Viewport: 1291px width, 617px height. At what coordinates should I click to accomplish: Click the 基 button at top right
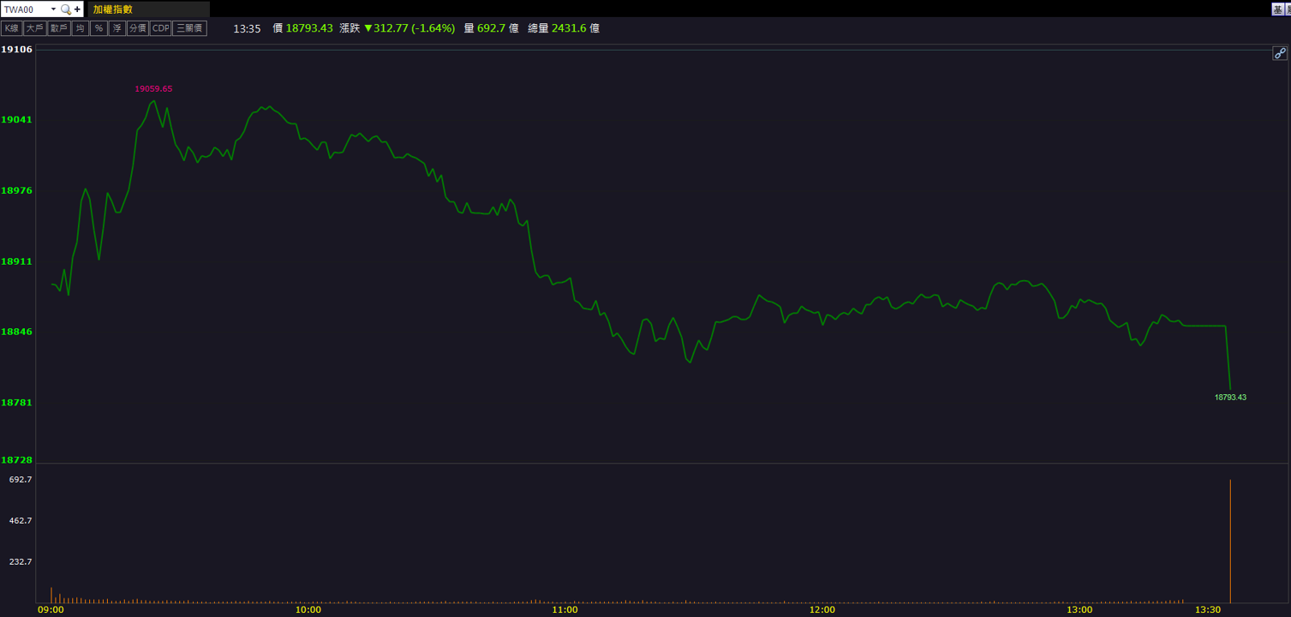point(1277,9)
